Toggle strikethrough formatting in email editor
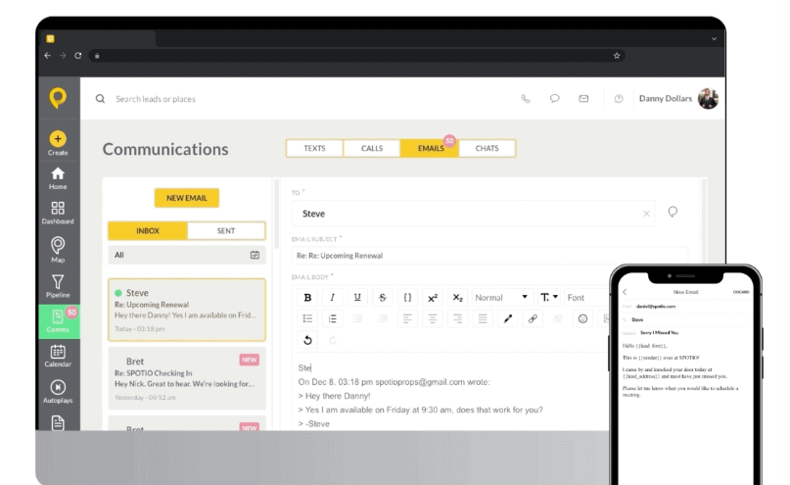Screen dimensions: 790x485 [x=383, y=298]
